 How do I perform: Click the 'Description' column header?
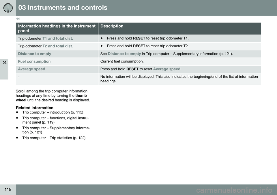(112, 26)
